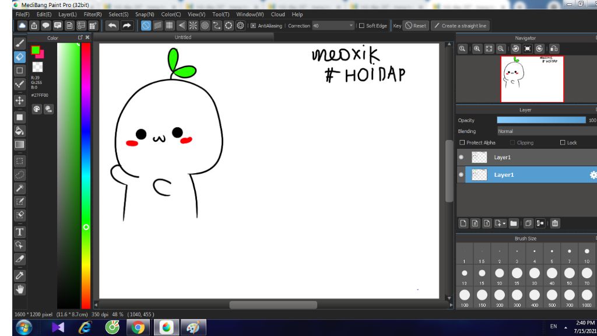The height and width of the screenshot is (336, 597).
Task: Tick the Lock checkbox
Action: [x=563, y=142]
